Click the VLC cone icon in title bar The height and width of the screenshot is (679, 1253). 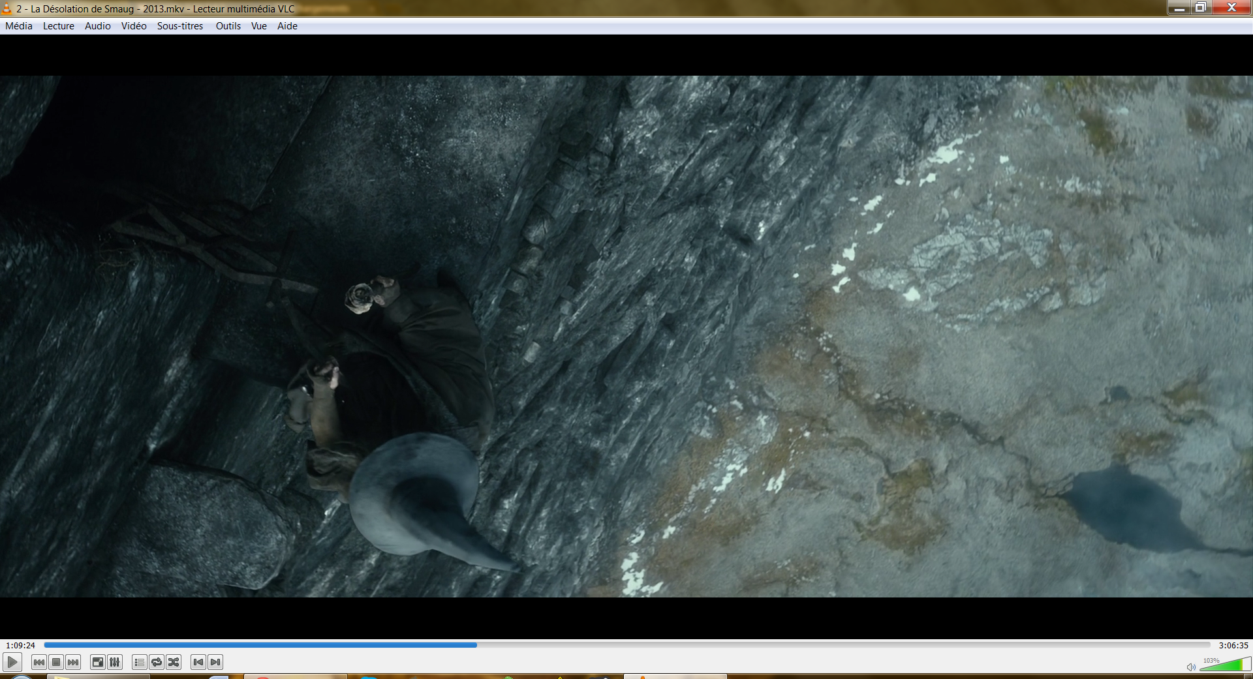coord(7,8)
